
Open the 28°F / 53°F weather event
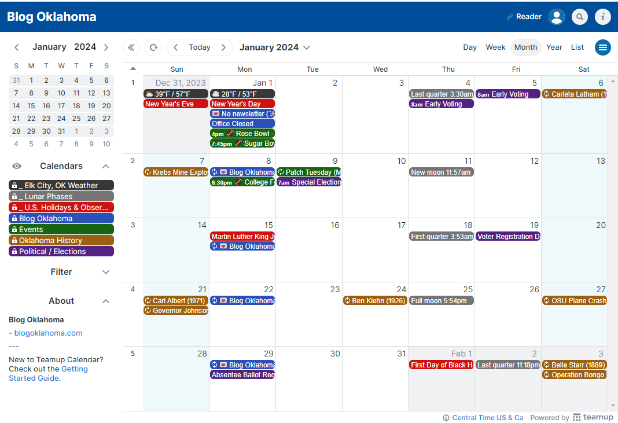pyautogui.click(x=242, y=94)
